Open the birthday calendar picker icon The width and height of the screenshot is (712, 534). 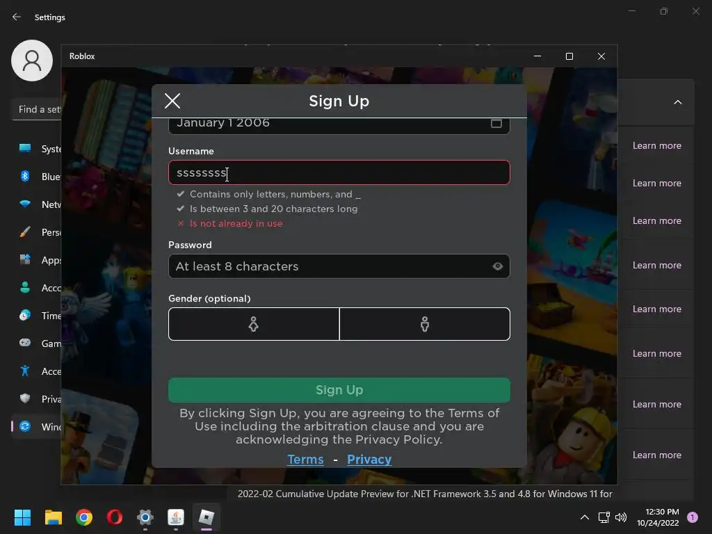click(x=496, y=123)
